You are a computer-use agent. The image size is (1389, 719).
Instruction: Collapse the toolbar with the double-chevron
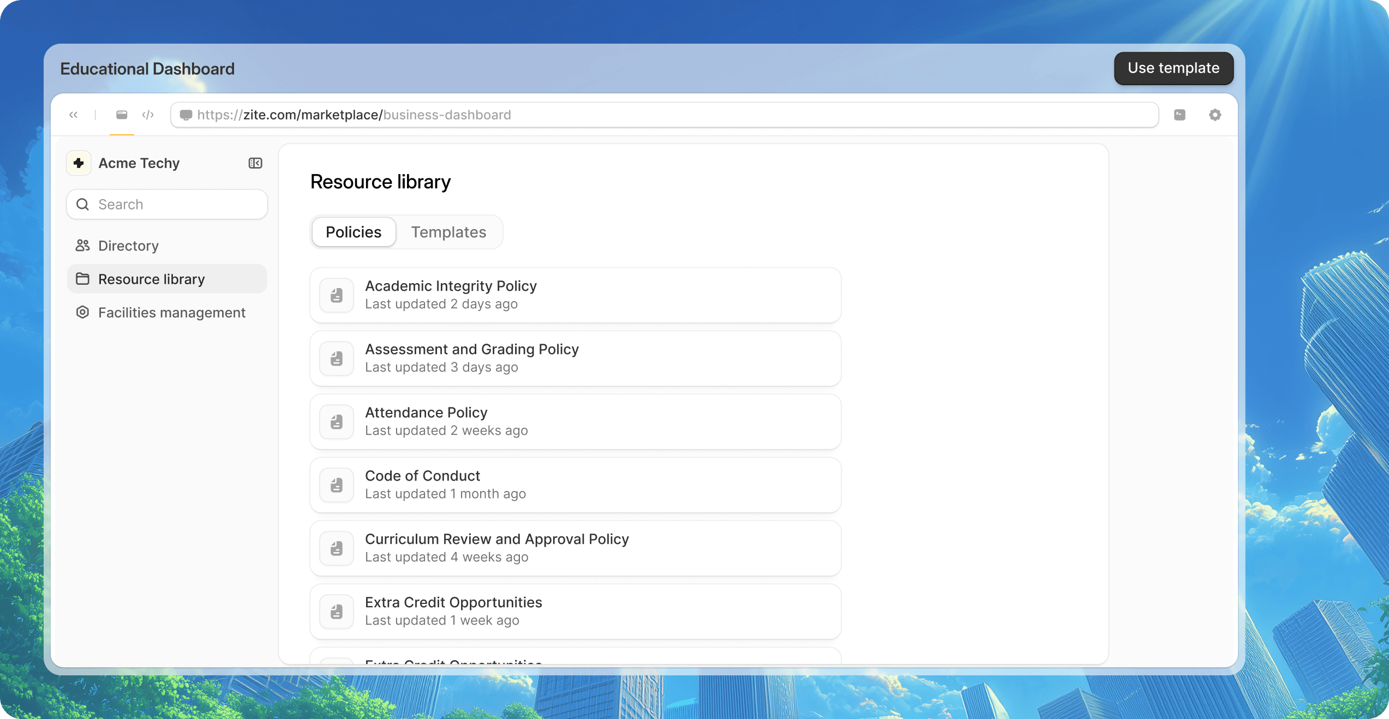pos(74,115)
